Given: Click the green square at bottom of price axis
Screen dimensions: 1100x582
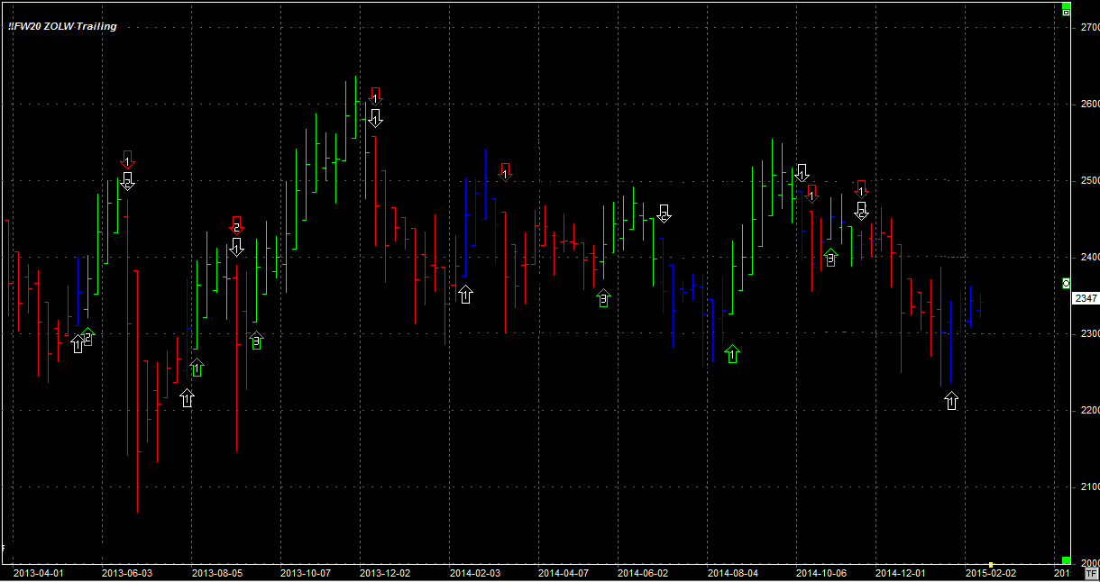Looking at the screenshot, I should [x=1066, y=560].
